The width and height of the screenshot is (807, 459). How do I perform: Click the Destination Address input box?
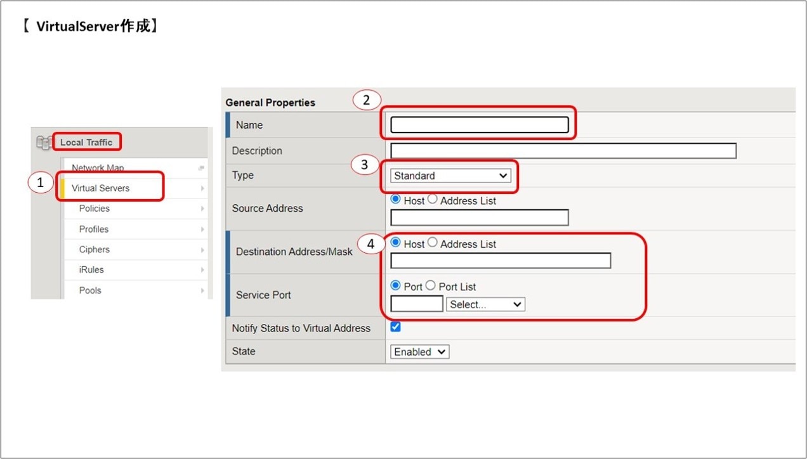(500, 261)
